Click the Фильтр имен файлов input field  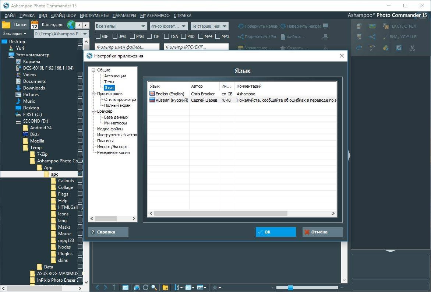tap(127, 47)
